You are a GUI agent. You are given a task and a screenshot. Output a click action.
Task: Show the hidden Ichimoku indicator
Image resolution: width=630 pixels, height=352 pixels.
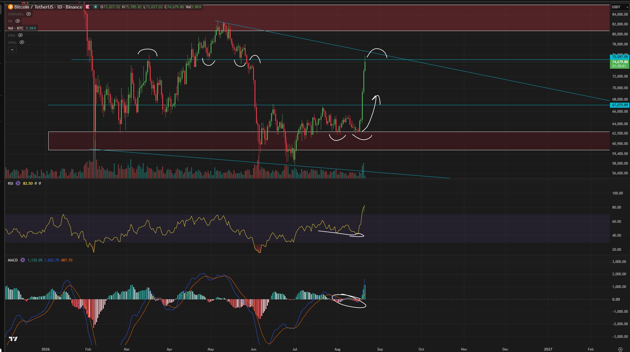[x=29, y=14]
